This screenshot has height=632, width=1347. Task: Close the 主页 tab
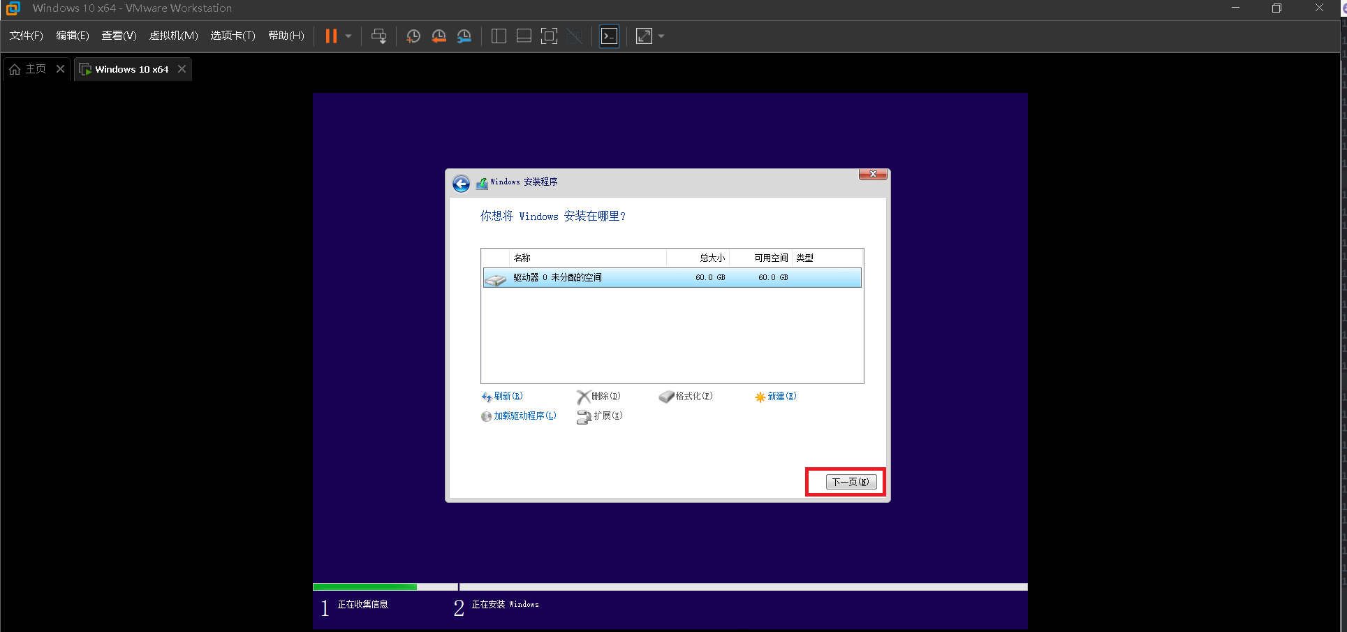[x=60, y=68]
